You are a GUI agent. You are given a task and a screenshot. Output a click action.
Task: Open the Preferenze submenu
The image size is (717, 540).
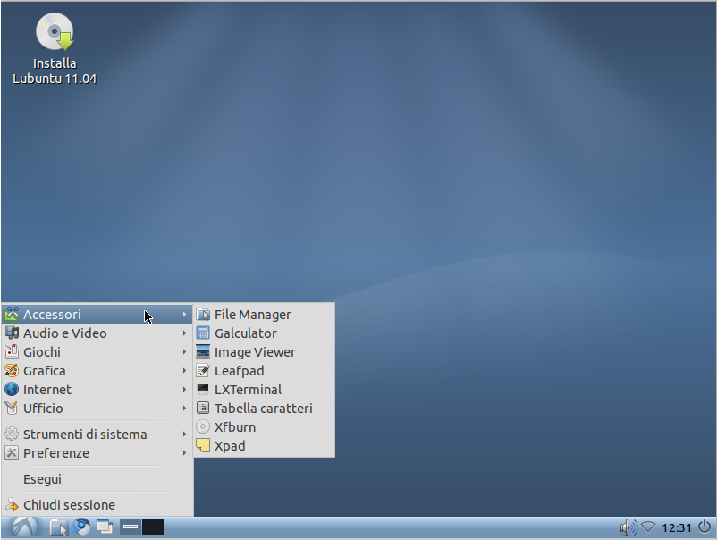pyautogui.click(x=97, y=453)
